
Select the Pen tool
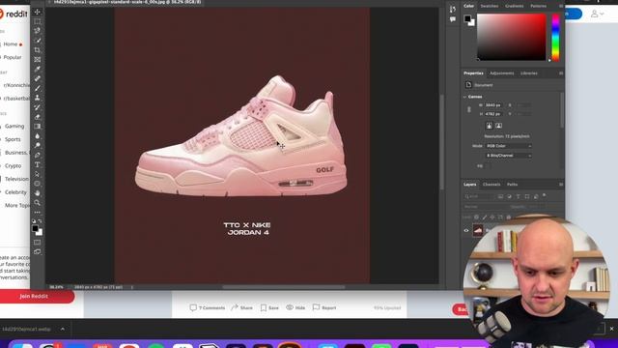tap(38, 155)
